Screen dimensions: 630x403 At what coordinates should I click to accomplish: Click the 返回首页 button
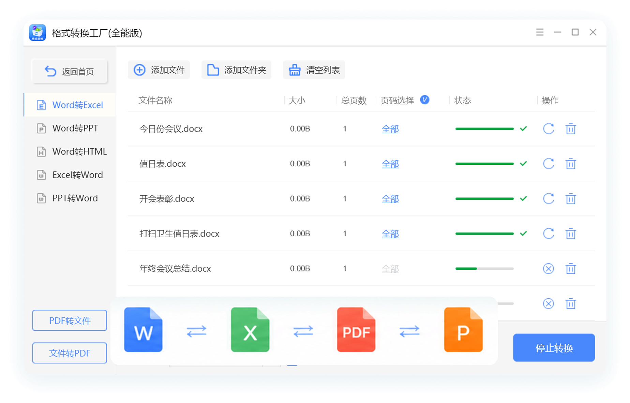click(x=70, y=71)
